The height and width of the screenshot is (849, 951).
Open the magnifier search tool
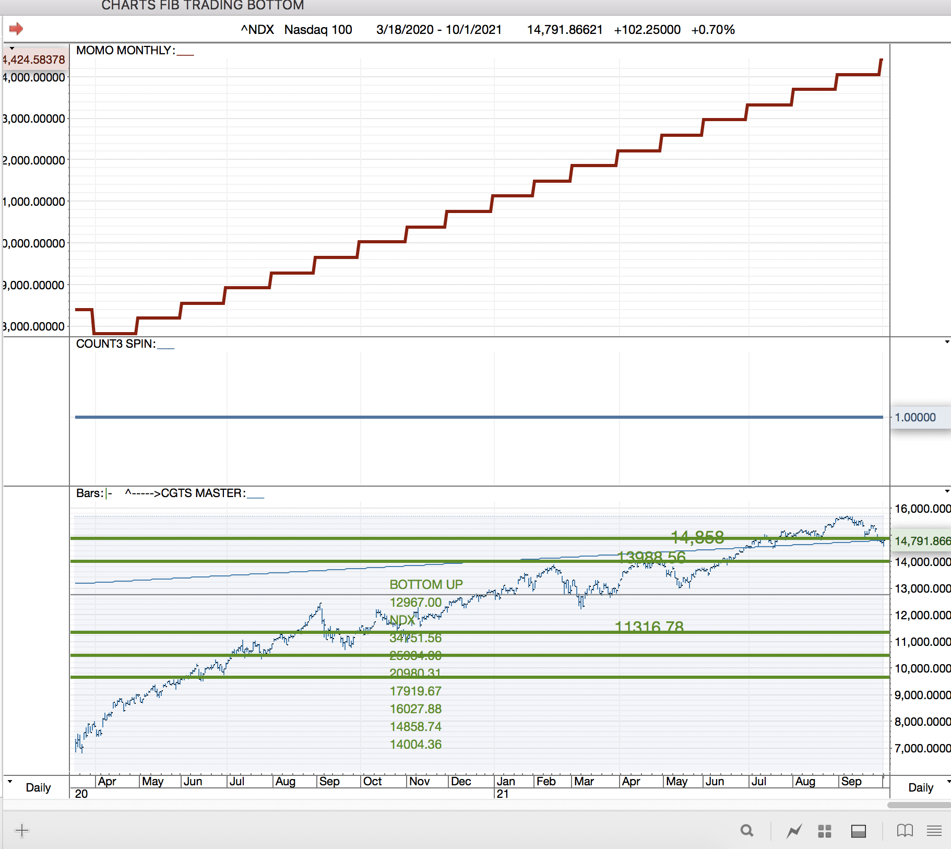click(747, 830)
